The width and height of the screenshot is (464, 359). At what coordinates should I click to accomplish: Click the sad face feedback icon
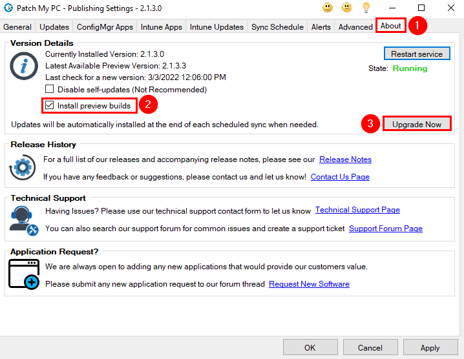point(346,8)
